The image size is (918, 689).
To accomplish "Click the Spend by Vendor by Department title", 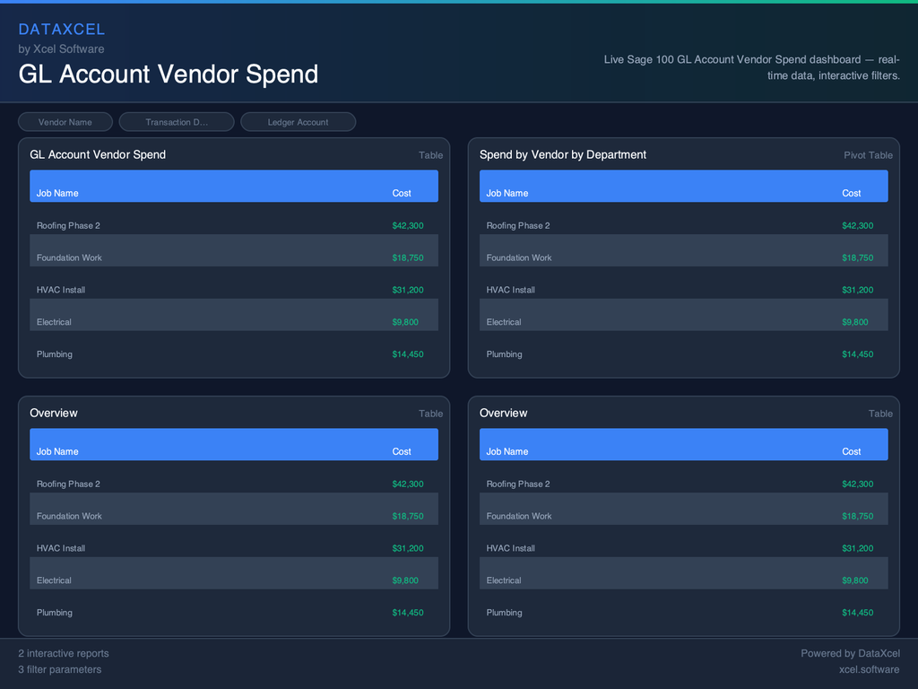I will 563,154.
